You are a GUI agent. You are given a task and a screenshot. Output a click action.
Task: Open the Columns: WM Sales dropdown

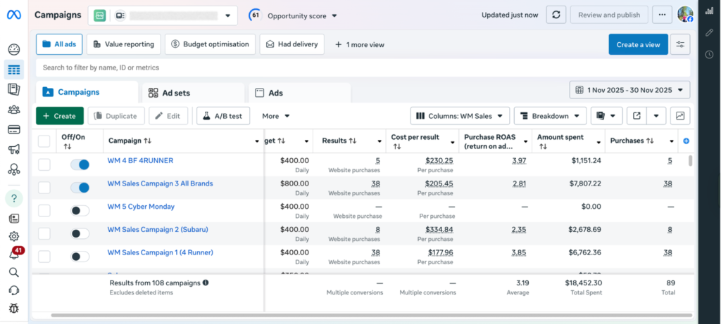coord(460,116)
